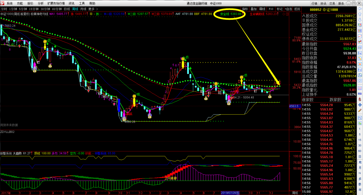Click the red app logo at top left
This screenshot has height=195, width=363.
pos(2,3)
